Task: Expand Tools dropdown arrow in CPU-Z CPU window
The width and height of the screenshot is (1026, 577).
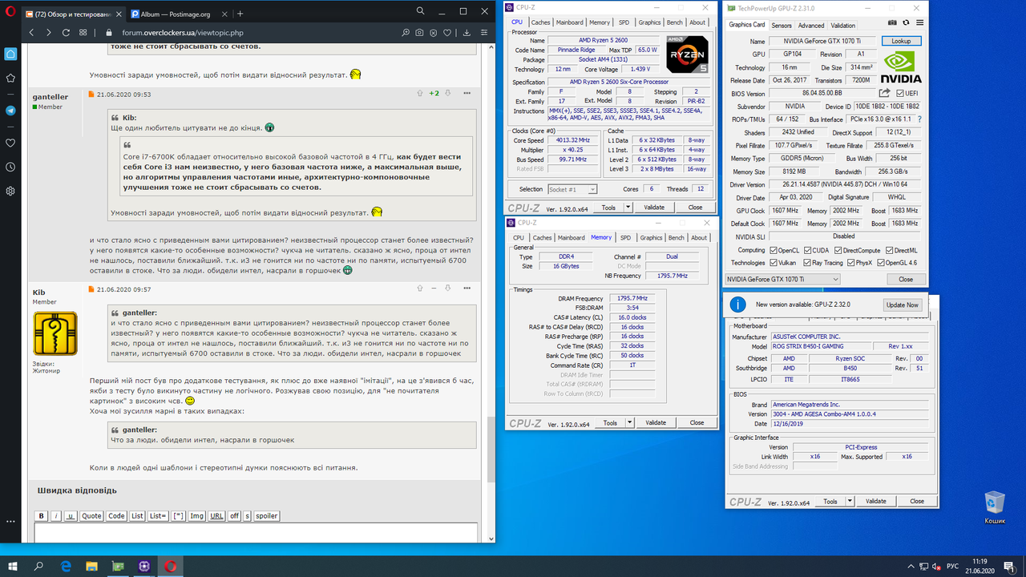Action: coord(630,207)
